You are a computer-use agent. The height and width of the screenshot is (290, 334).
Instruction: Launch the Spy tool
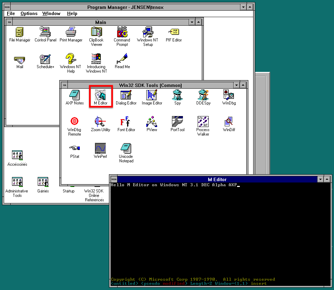177,95
